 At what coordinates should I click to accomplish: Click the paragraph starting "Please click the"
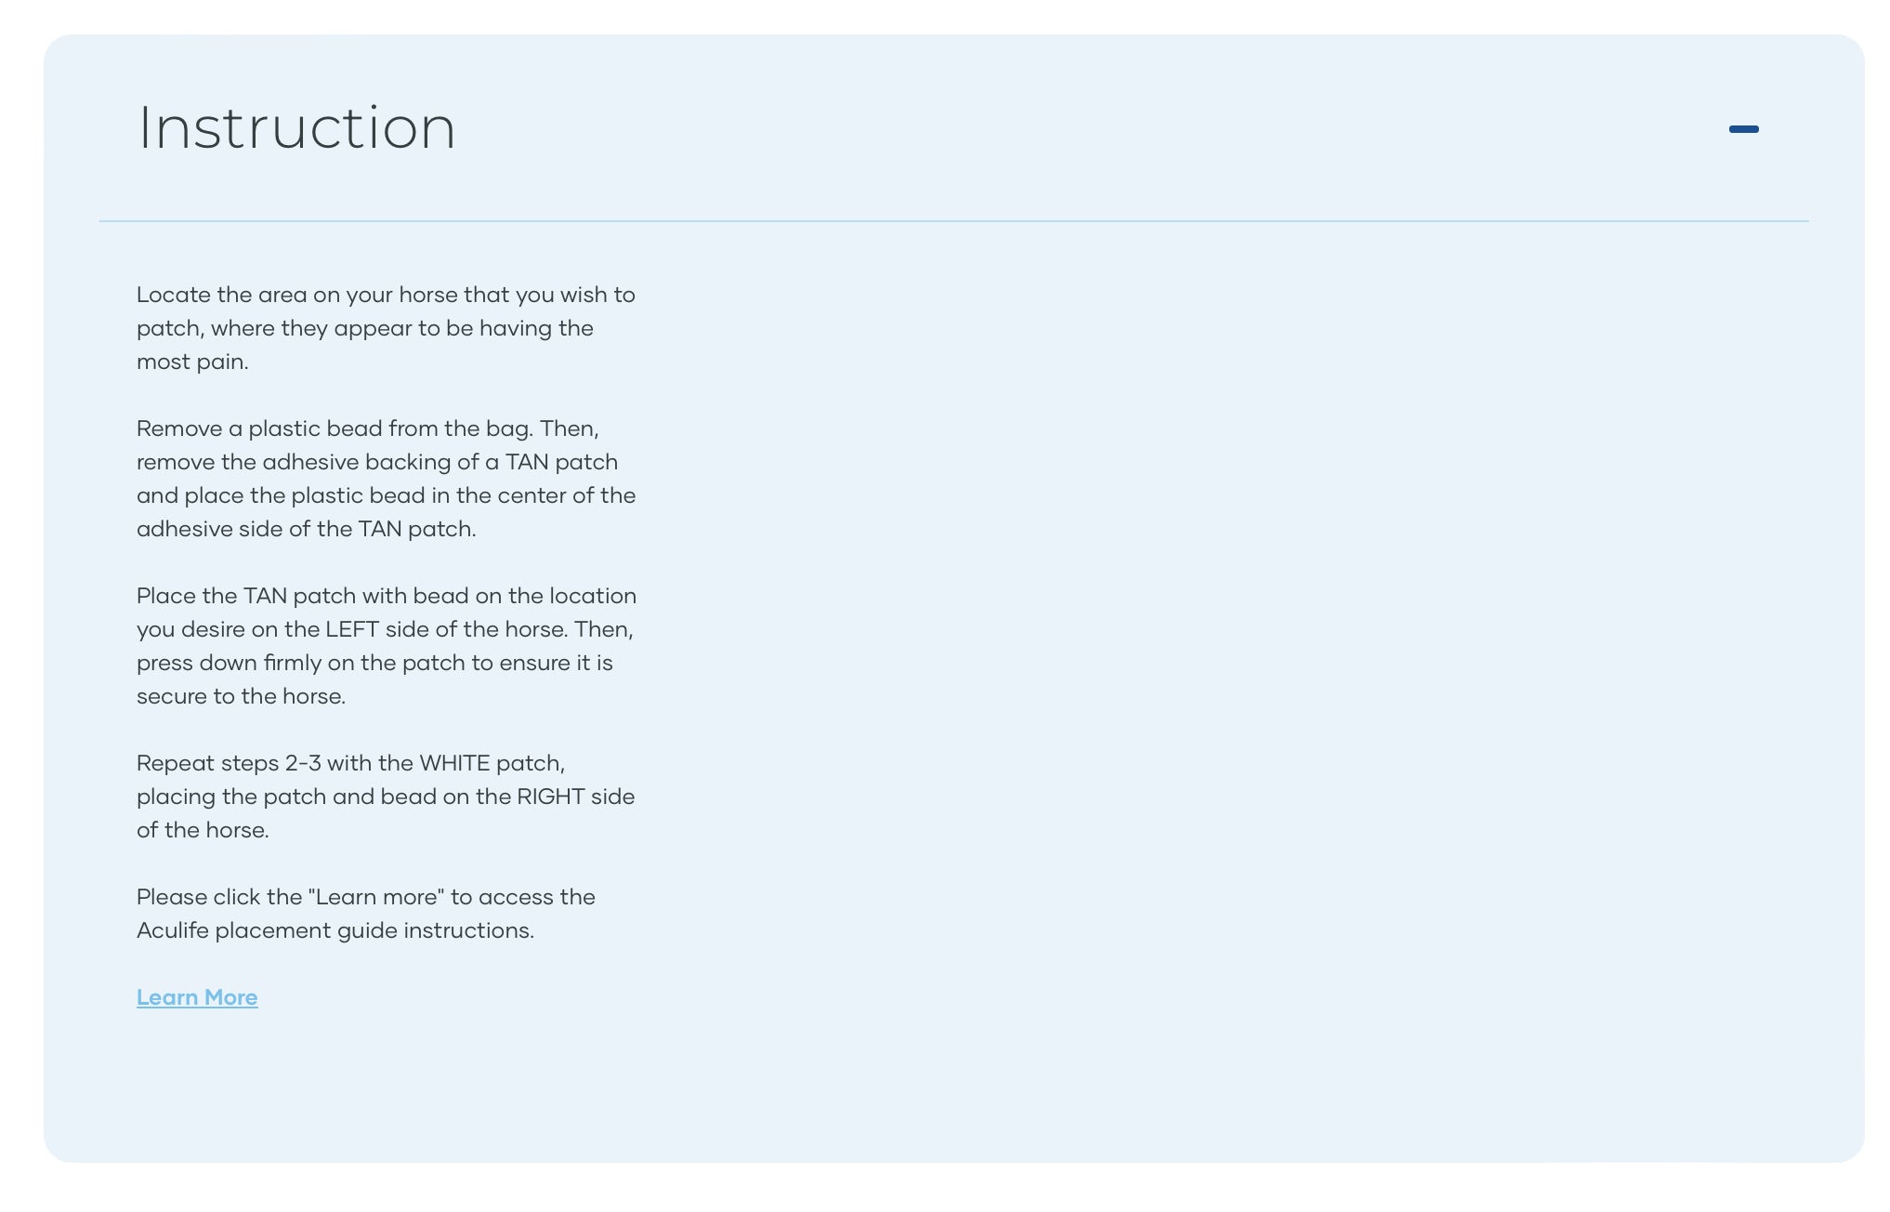click(366, 914)
